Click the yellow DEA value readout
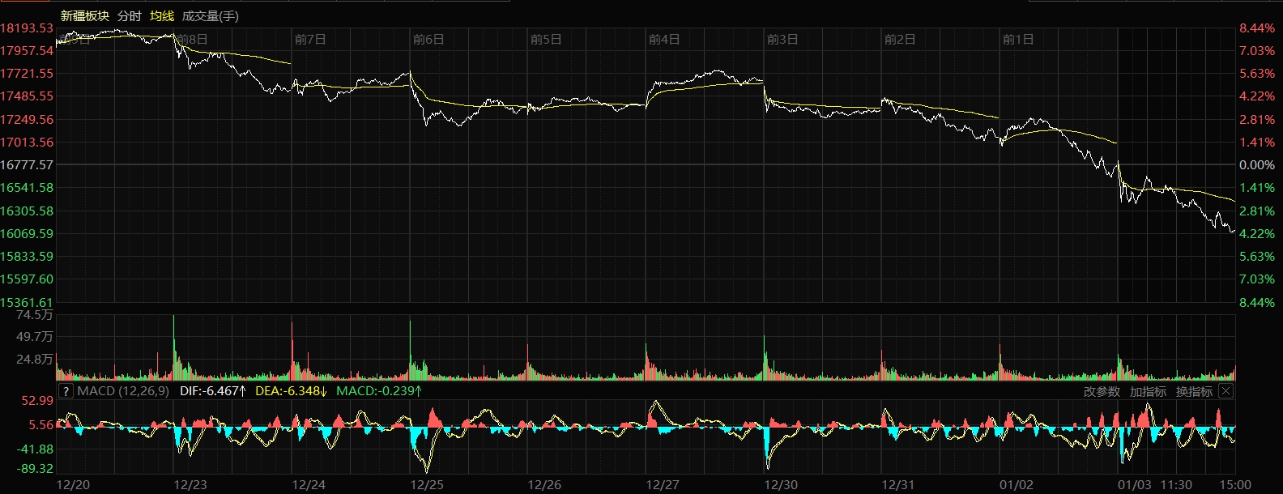Screen dimensions: 1283x494 291,391
